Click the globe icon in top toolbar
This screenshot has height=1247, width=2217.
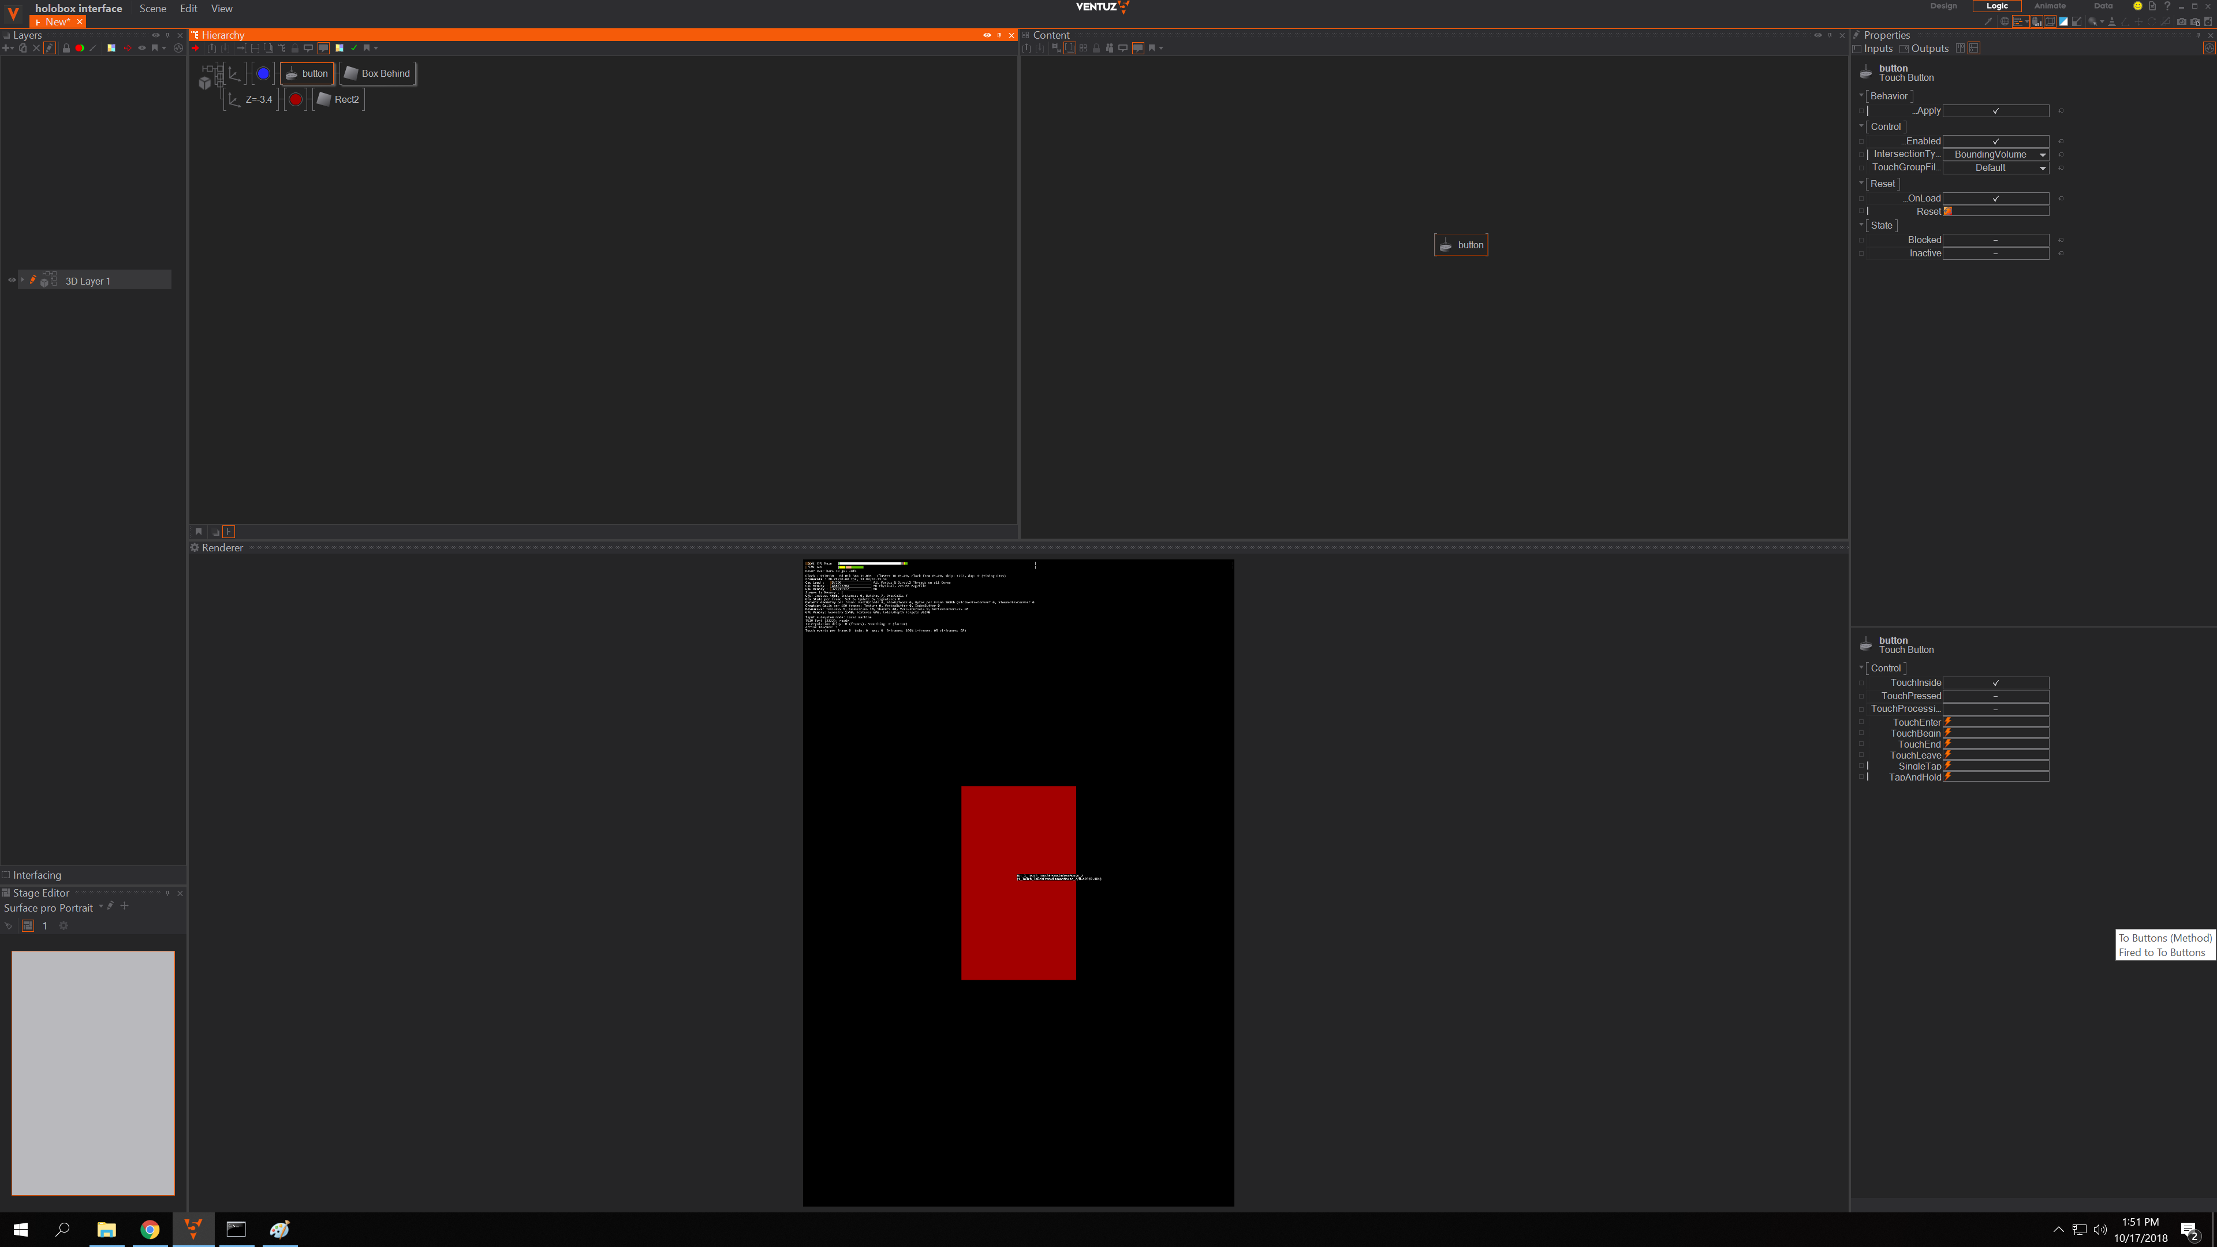[2005, 21]
